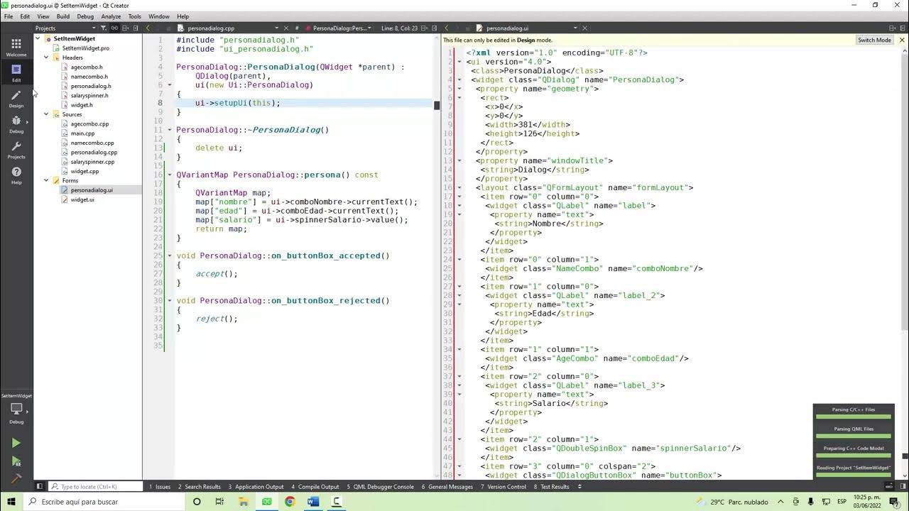Click the filter tree icon in Projects panel
The width and height of the screenshot is (909, 511).
tap(103, 28)
